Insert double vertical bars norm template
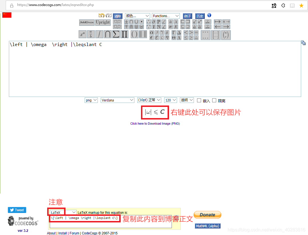This screenshot has width=308, height=235. 143,34
